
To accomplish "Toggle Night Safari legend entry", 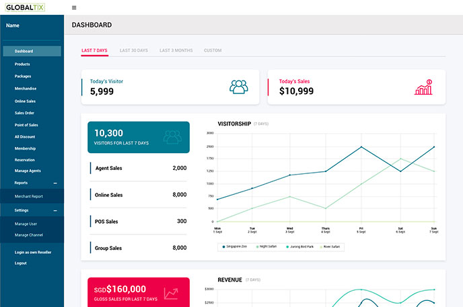I will click(x=266, y=247).
